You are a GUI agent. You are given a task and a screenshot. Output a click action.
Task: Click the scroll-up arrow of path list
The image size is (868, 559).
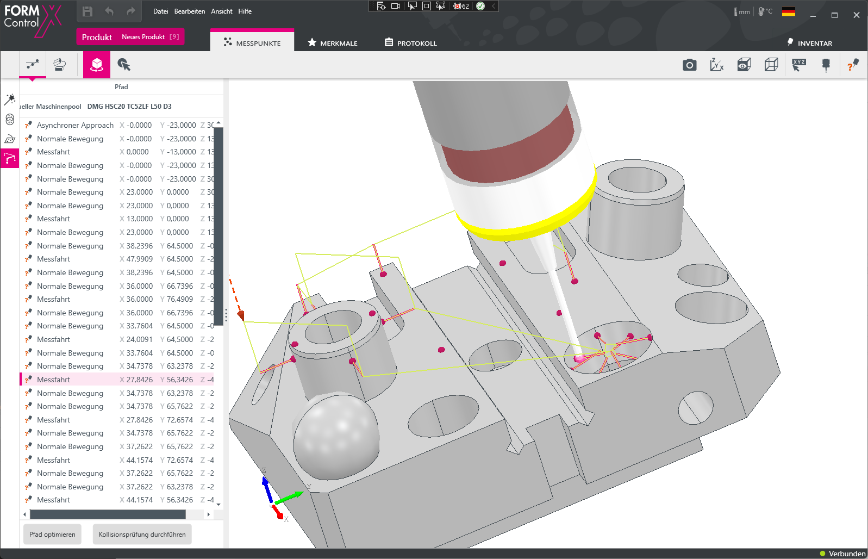[218, 123]
